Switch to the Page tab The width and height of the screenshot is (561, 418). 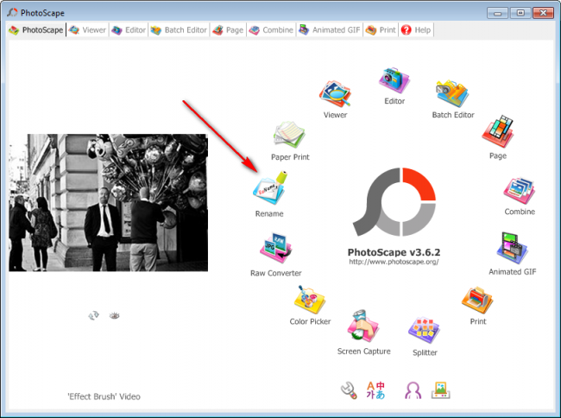(228, 30)
